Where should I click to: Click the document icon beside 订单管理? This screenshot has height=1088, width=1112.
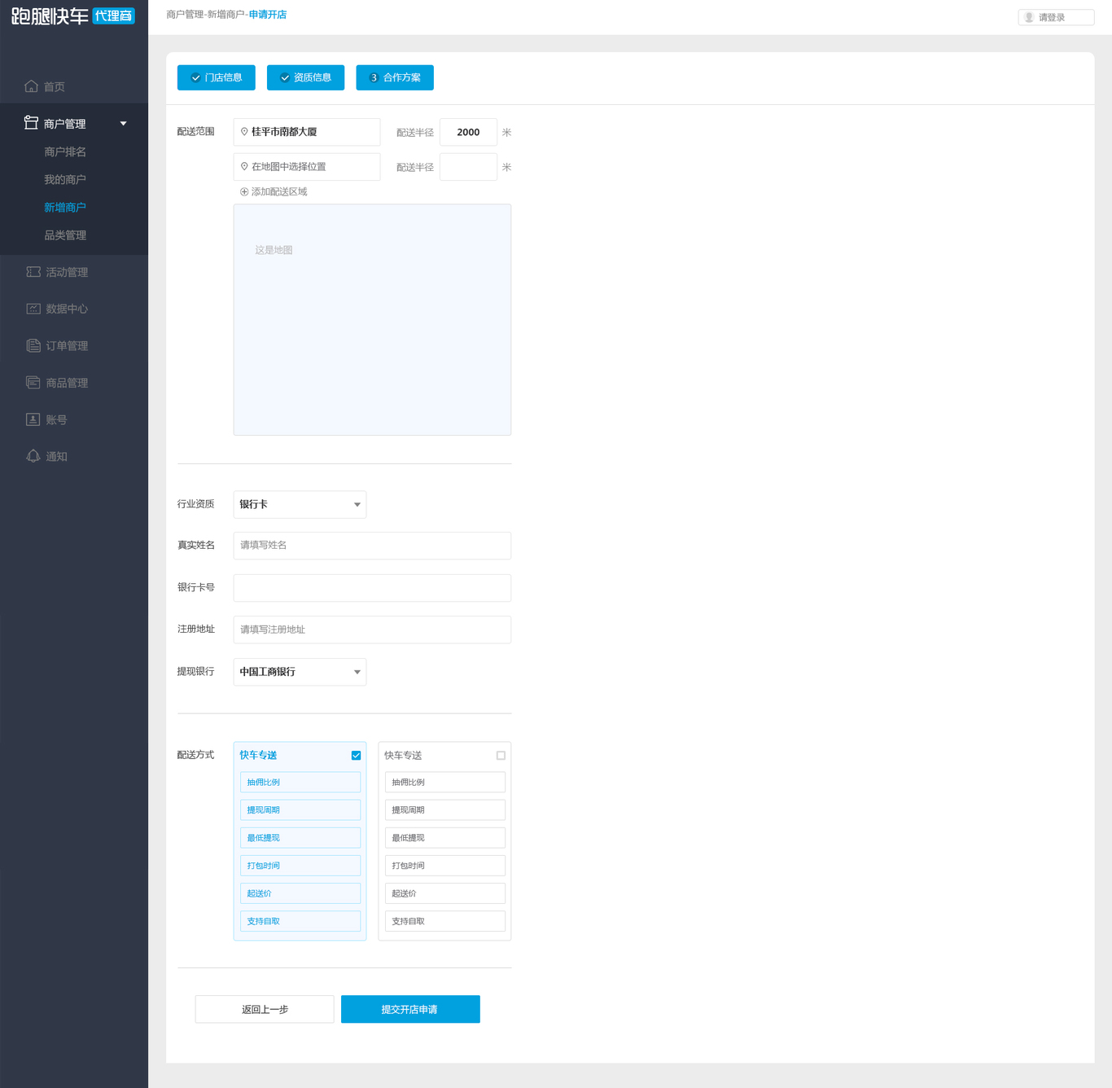click(33, 345)
